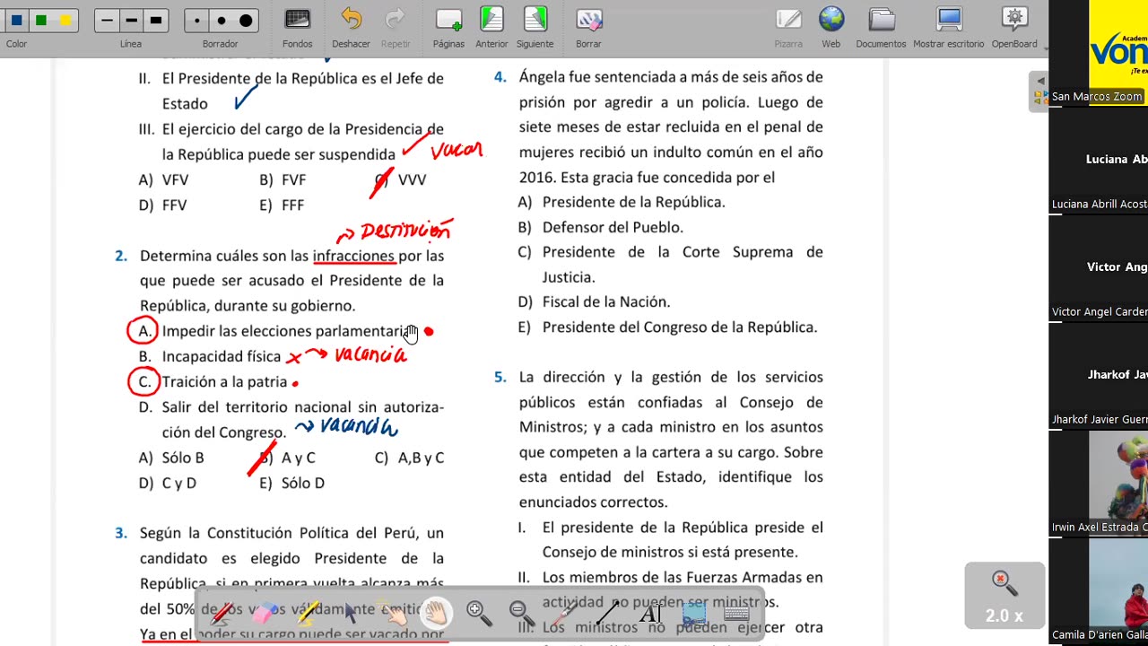Select Jharkof Javier participant tile
This screenshot has width=1148, height=646.
(1099, 377)
